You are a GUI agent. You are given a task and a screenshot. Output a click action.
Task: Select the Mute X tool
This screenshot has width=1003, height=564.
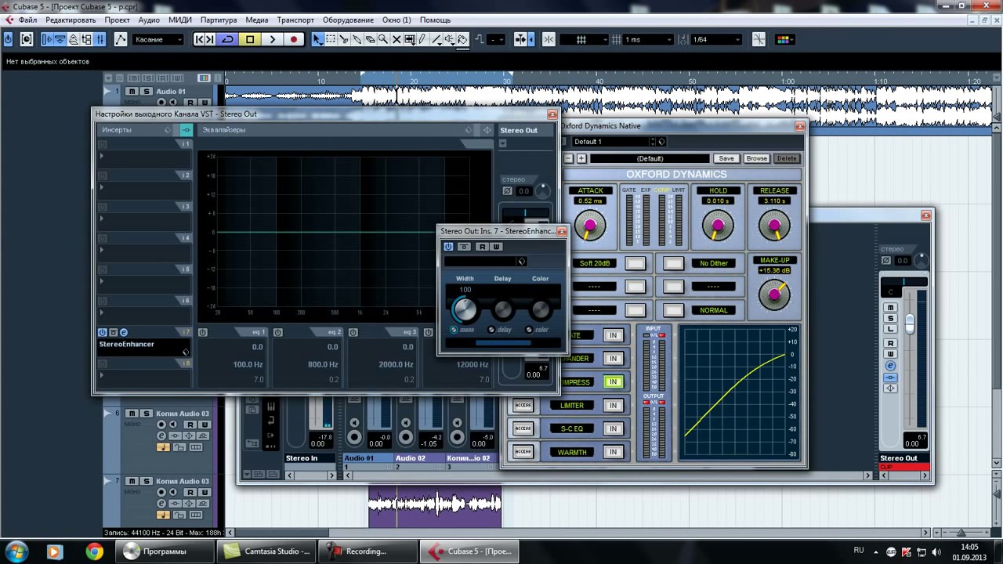[x=396, y=39]
